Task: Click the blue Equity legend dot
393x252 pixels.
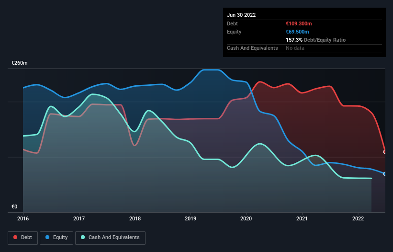Action: pos(47,237)
